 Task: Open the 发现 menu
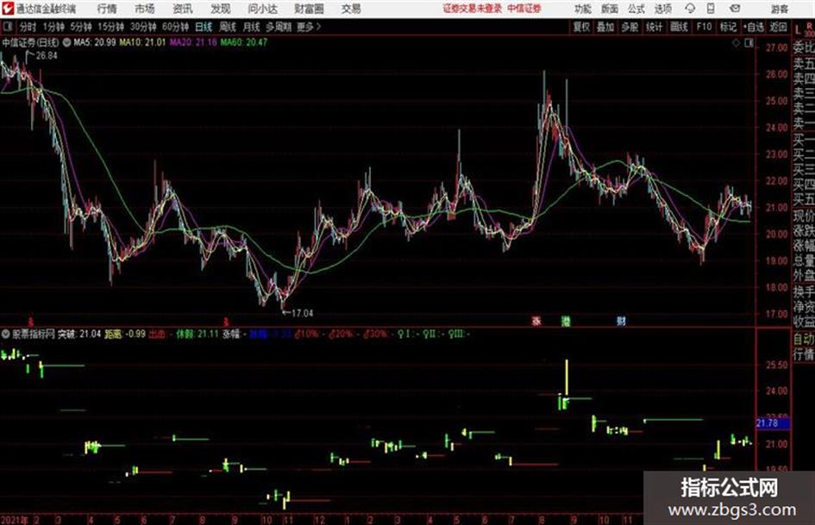pos(221,9)
